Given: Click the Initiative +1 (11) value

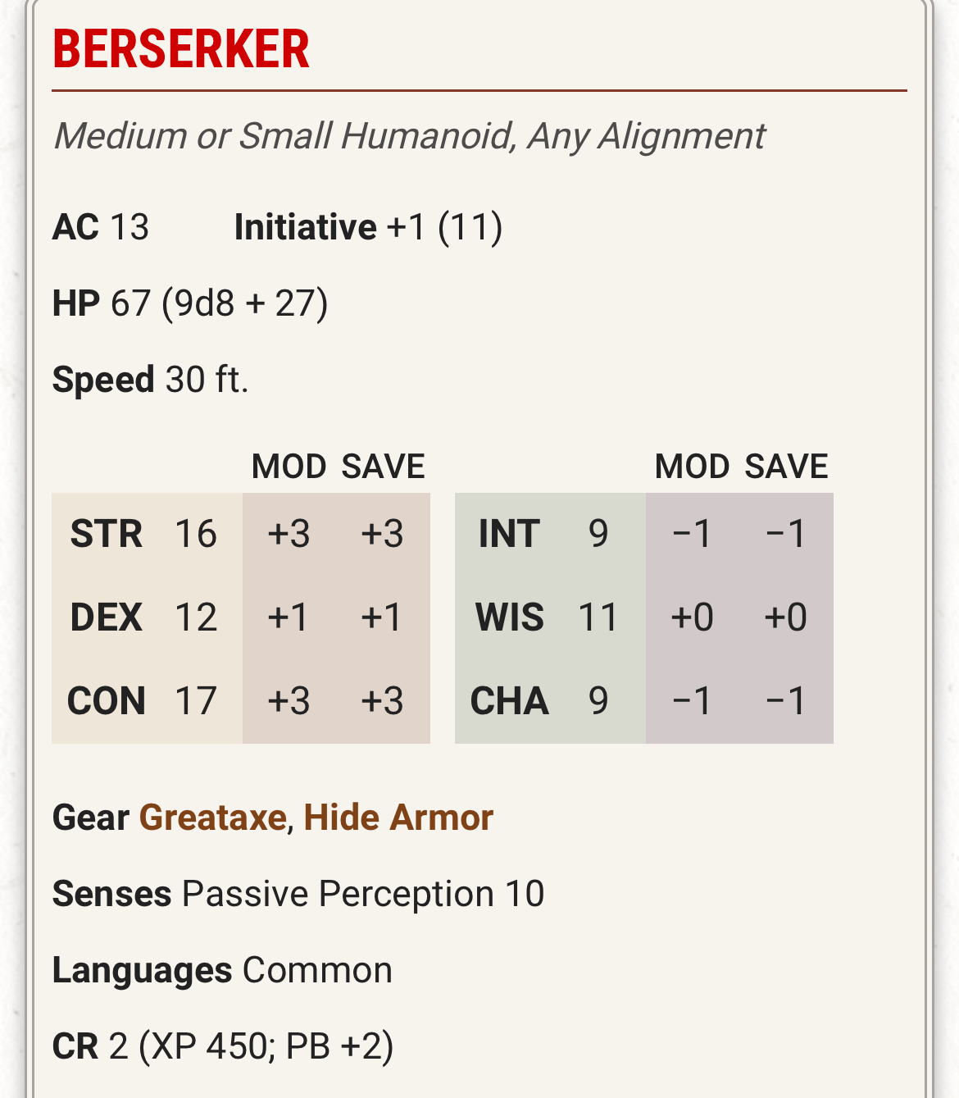Looking at the screenshot, I should coord(368,227).
